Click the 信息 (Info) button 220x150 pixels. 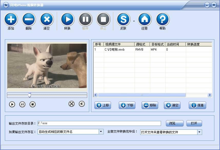197,105
